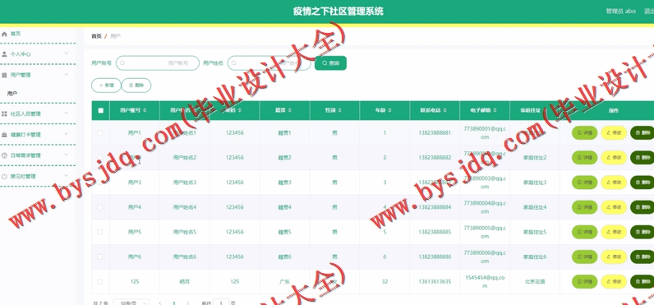Sort the table by 籍贯 column
Image resolution: width=654 pixels, height=305 pixels.
(289, 110)
